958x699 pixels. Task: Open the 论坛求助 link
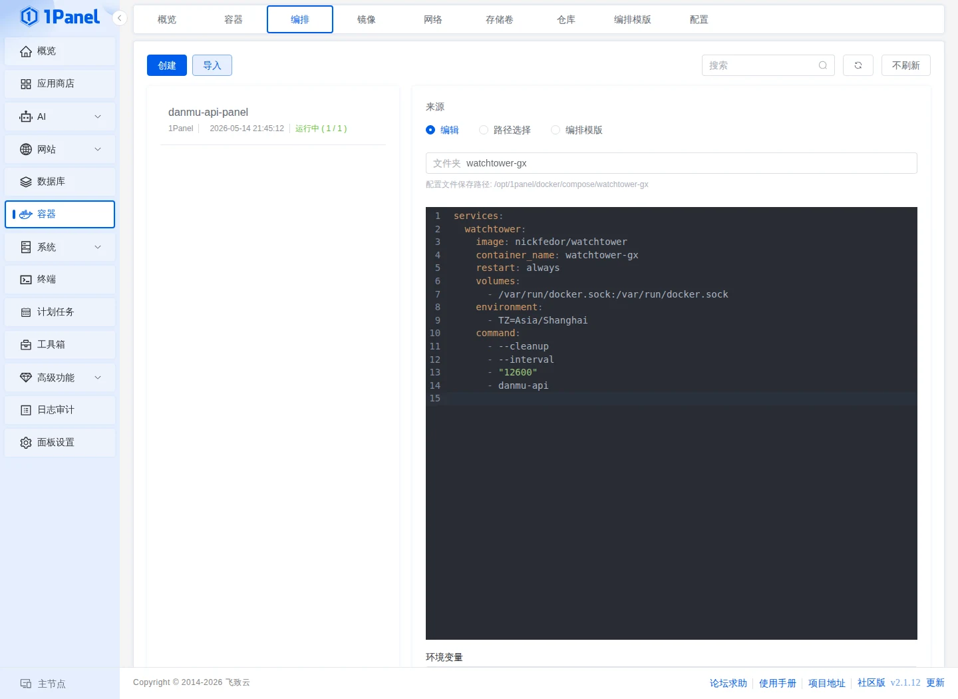coord(728,683)
